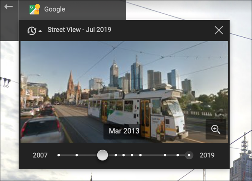
Task: Click the 2019 end year label
Action: [207, 155]
